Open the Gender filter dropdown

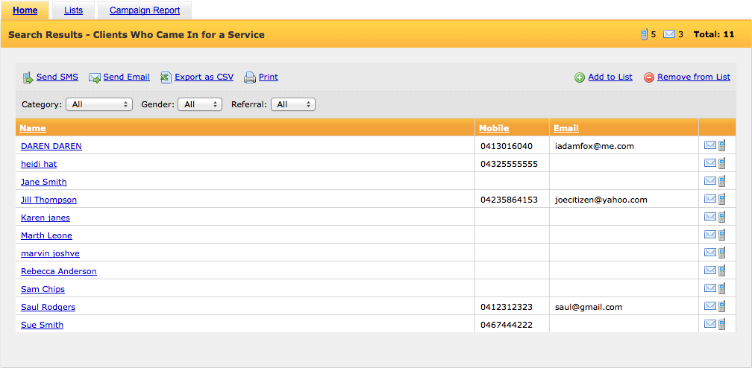[x=200, y=104]
